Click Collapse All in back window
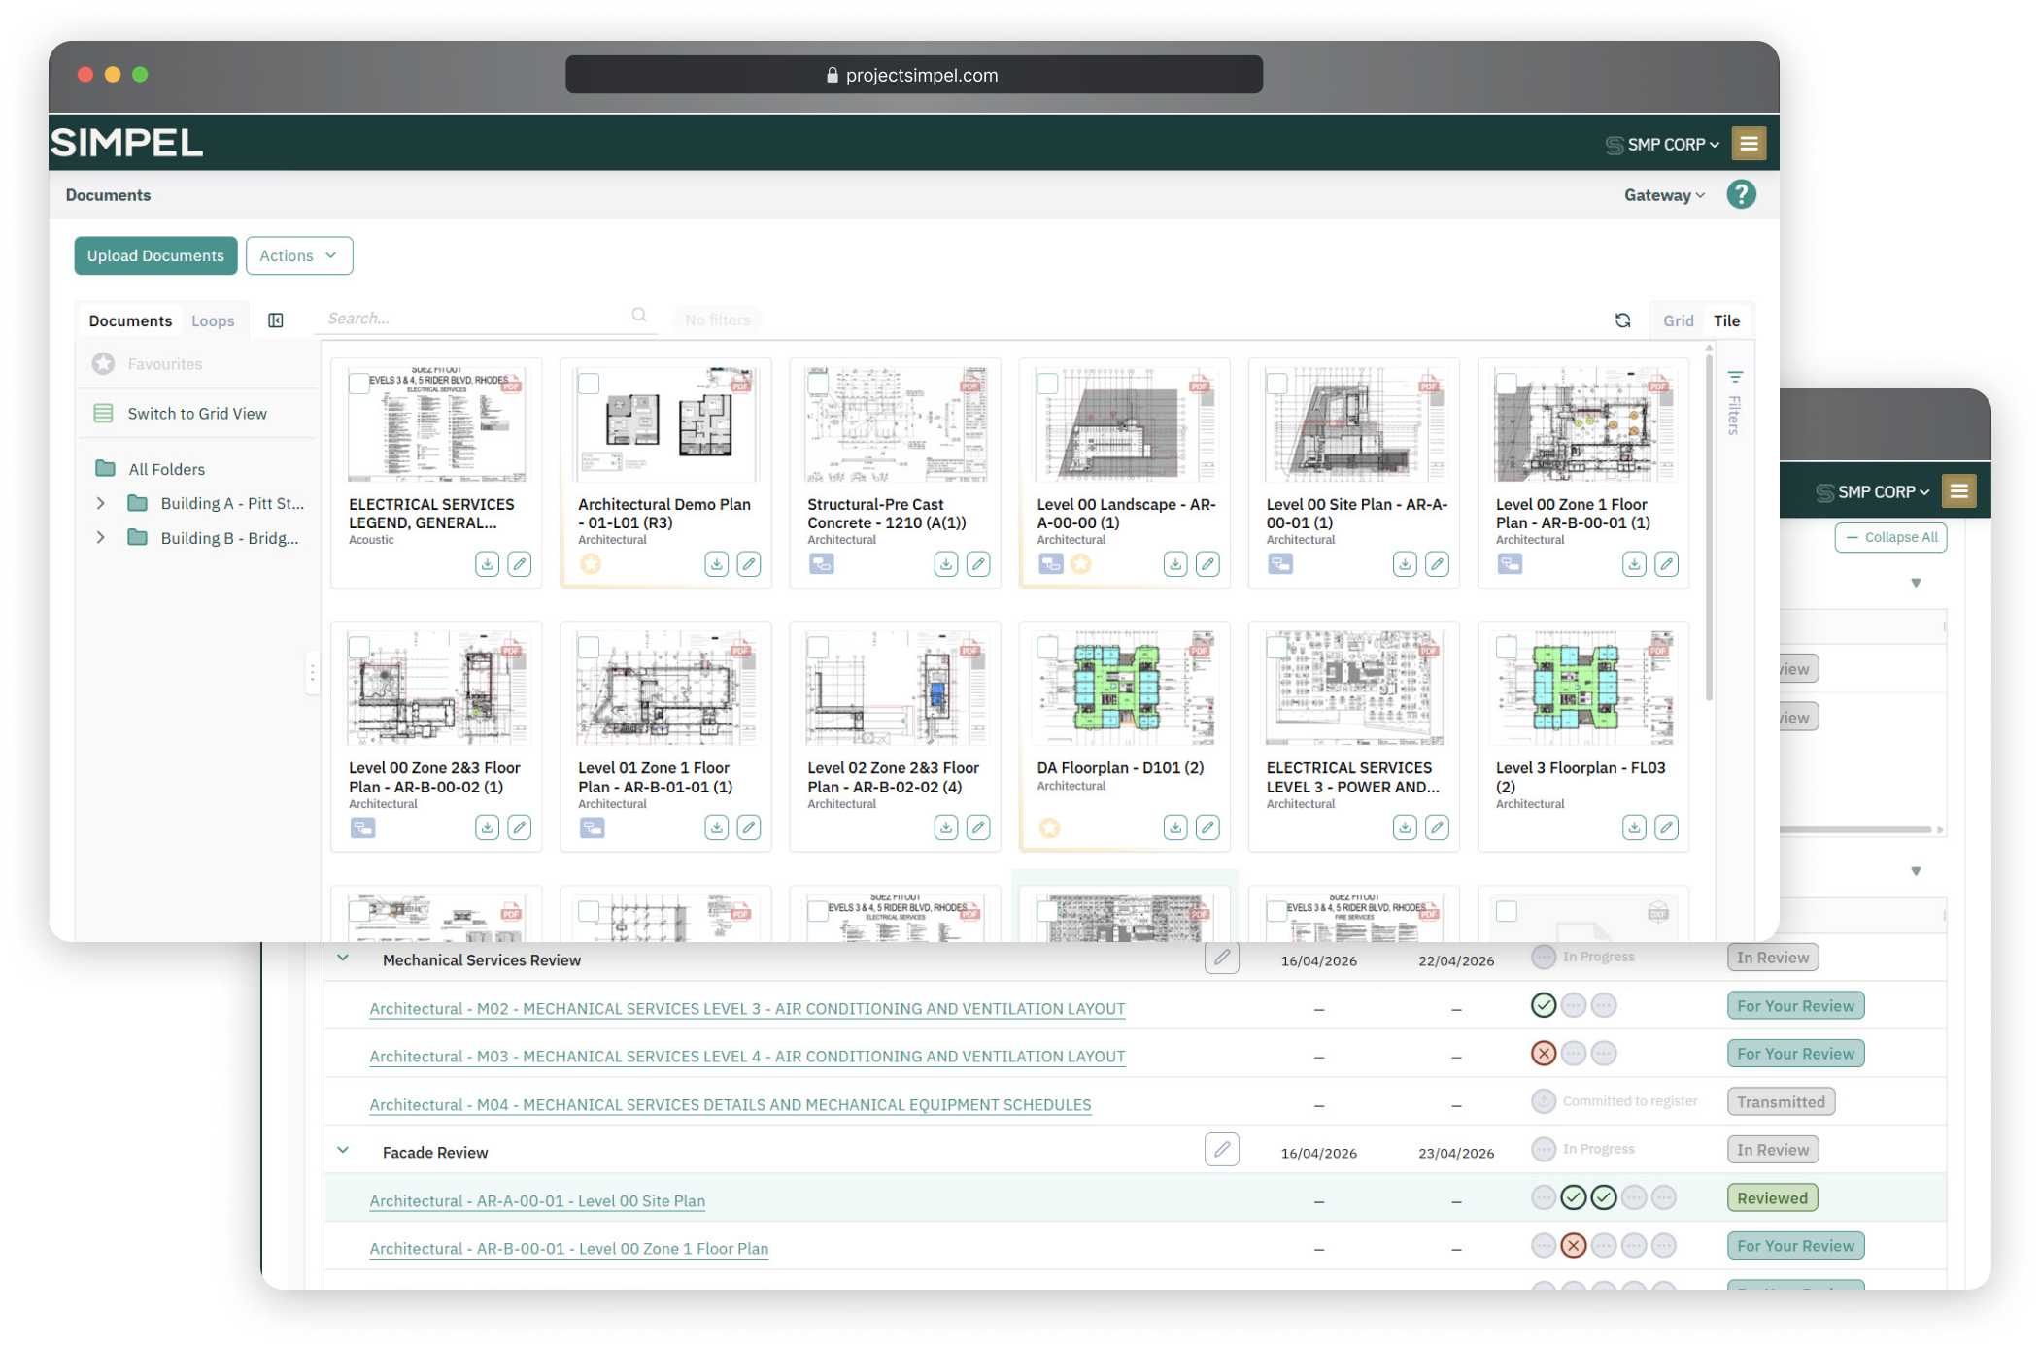 pos(1890,537)
